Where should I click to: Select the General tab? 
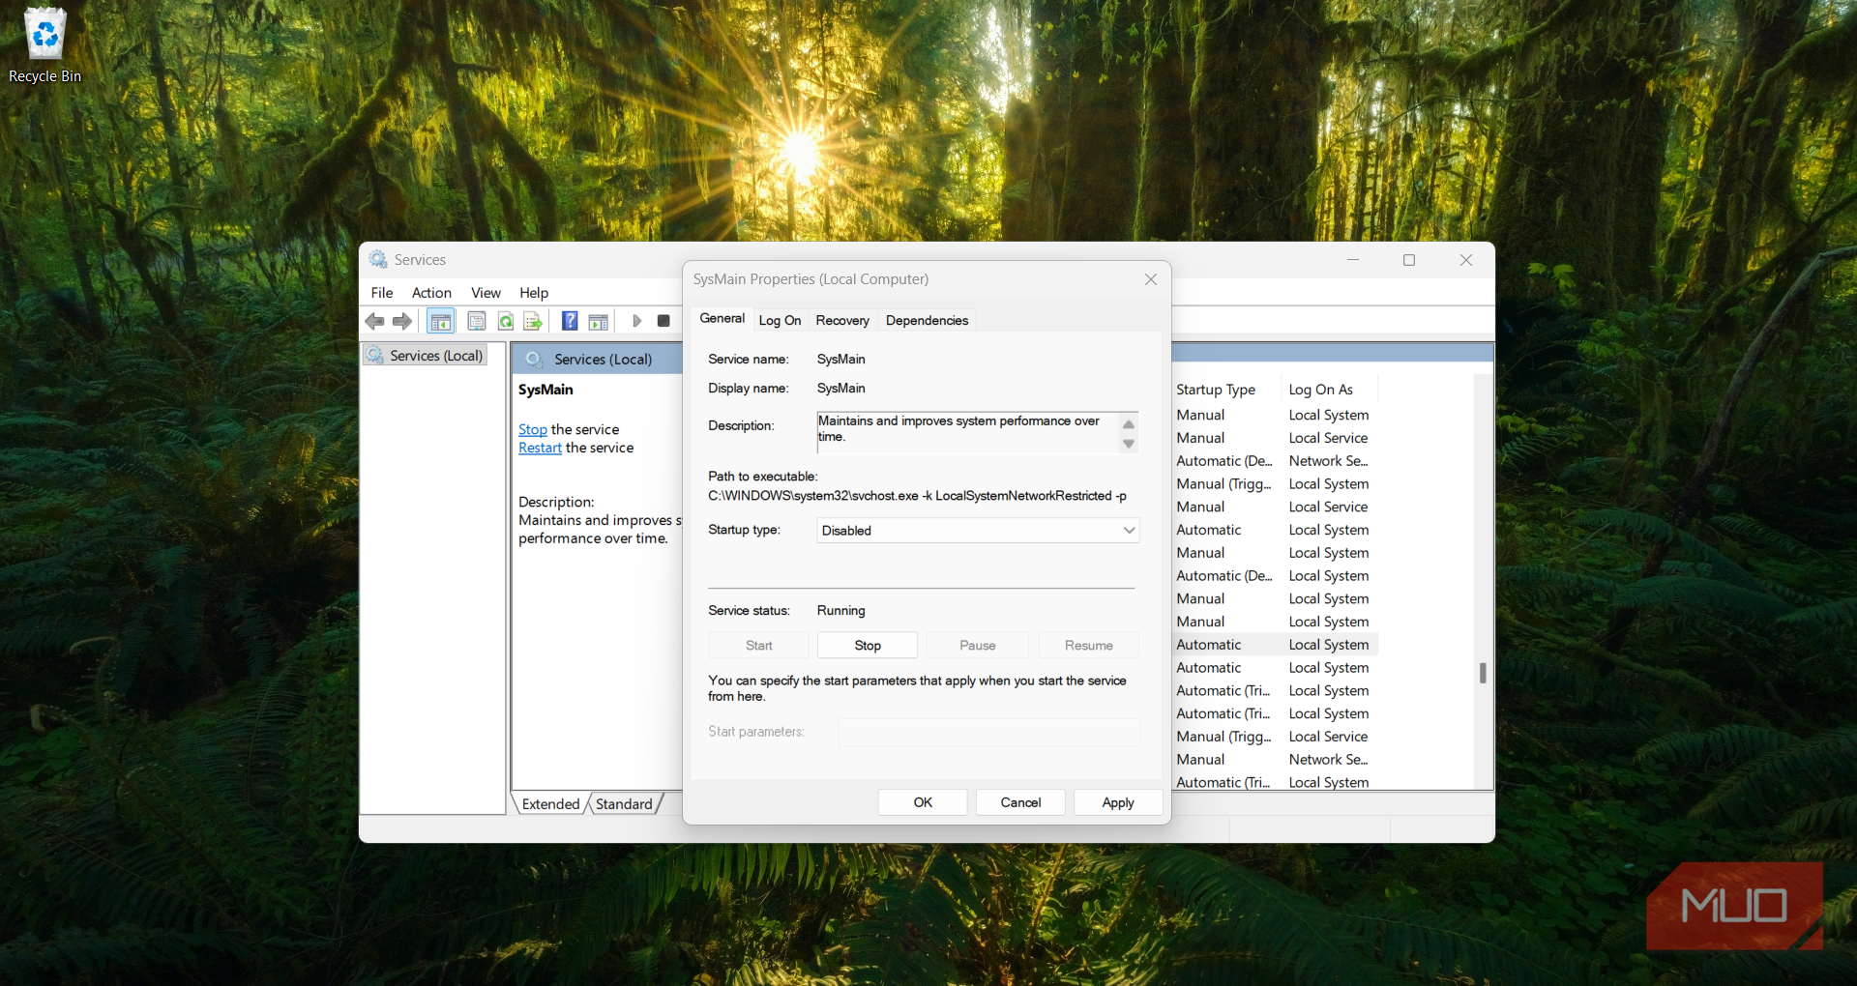(722, 318)
